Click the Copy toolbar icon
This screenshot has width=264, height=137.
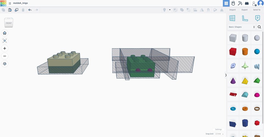[x=3, y=10]
